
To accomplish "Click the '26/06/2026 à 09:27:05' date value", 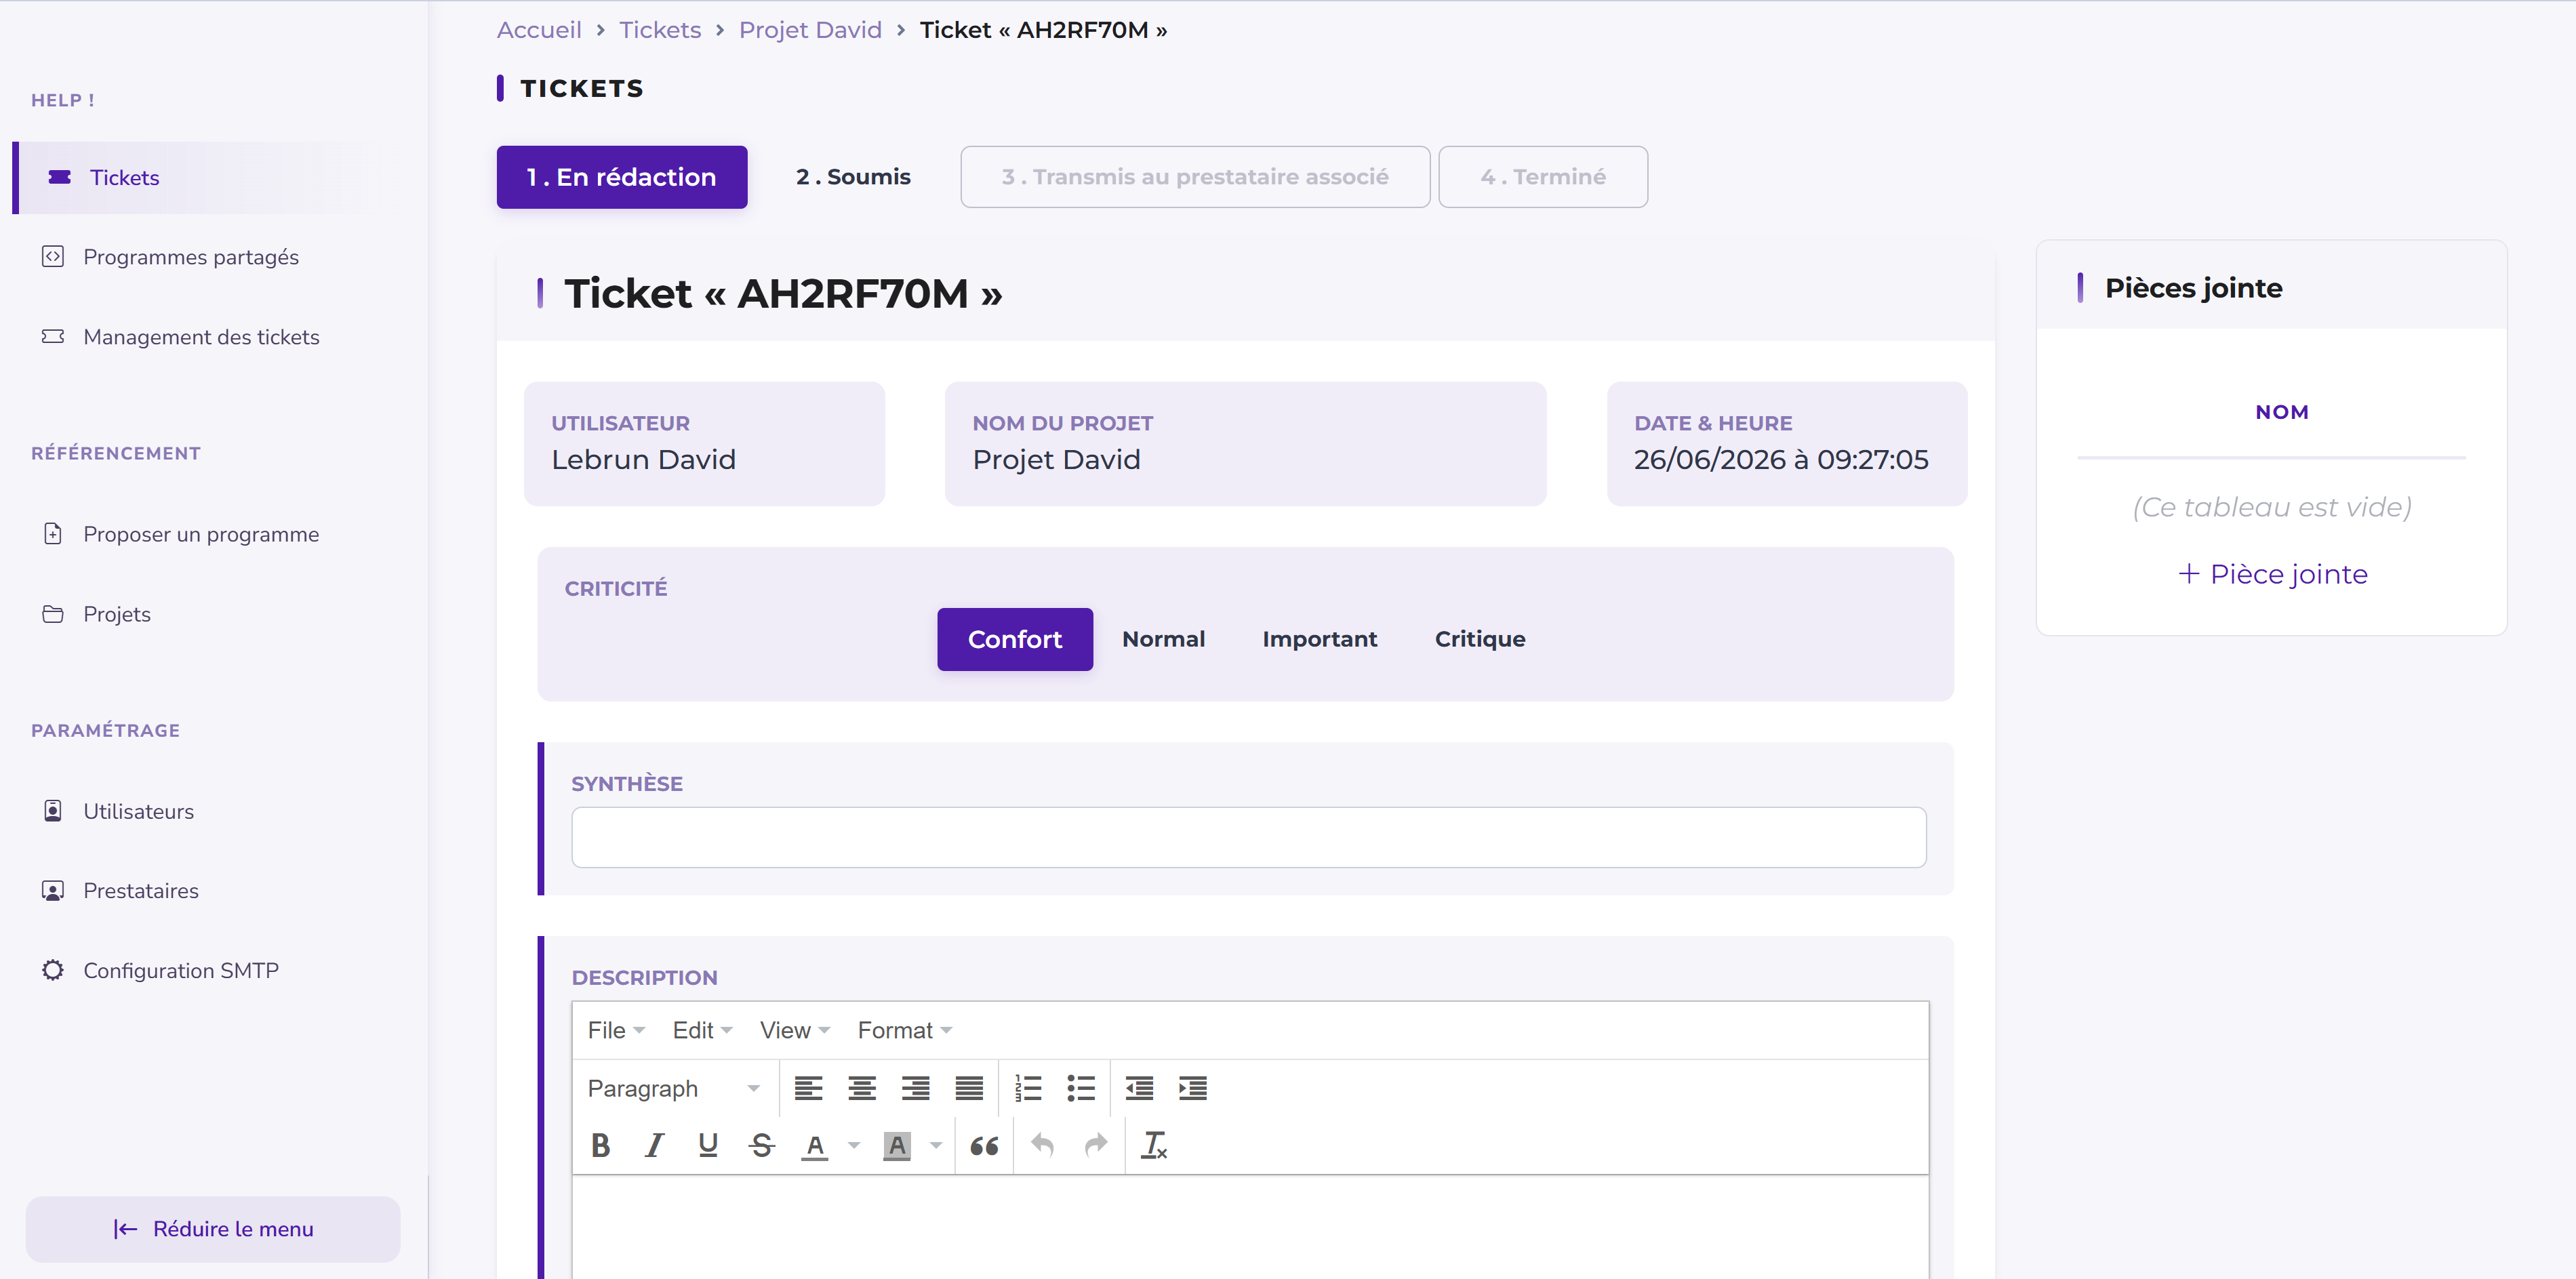I will point(1781,459).
